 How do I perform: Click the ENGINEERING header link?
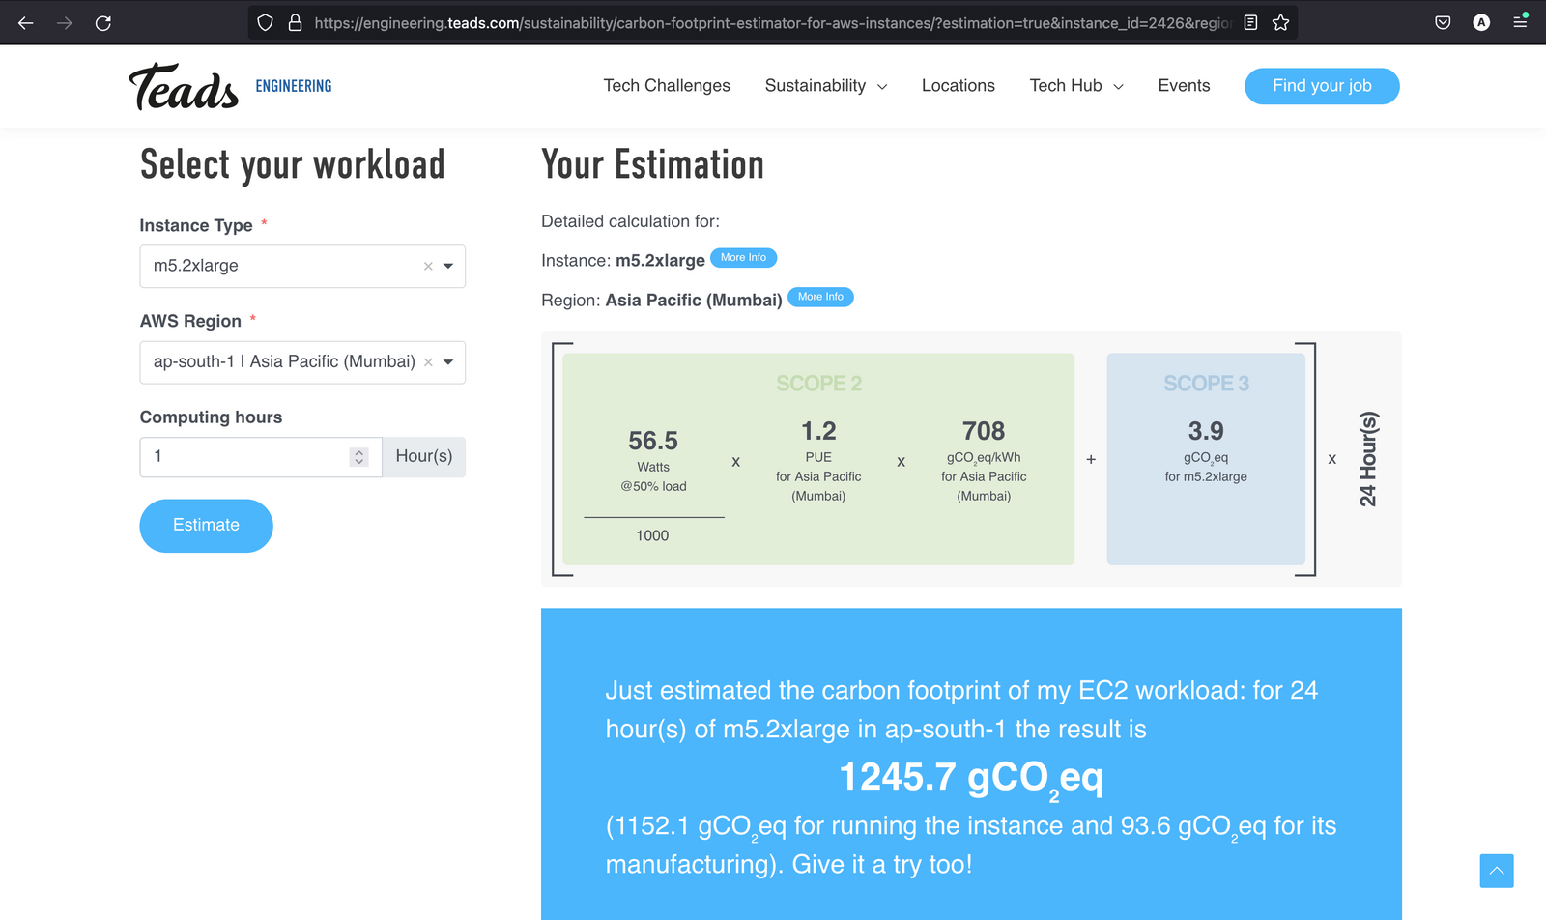[x=294, y=86]
